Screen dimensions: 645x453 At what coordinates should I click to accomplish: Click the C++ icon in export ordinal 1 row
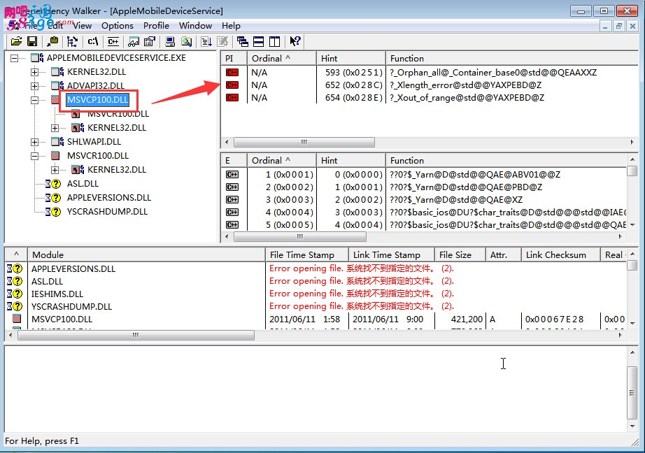click(x=232, y=174)
